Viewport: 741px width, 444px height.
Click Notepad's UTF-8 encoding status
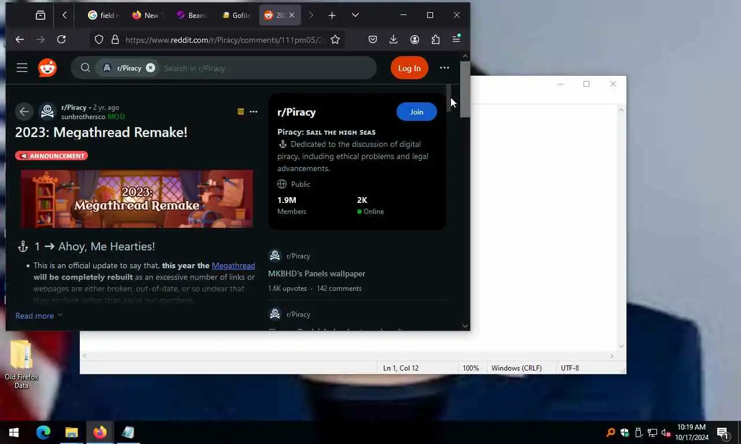(x=570, y=368)
